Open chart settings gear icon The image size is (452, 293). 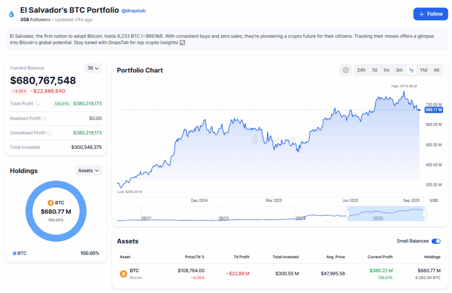tap(346, 70)
